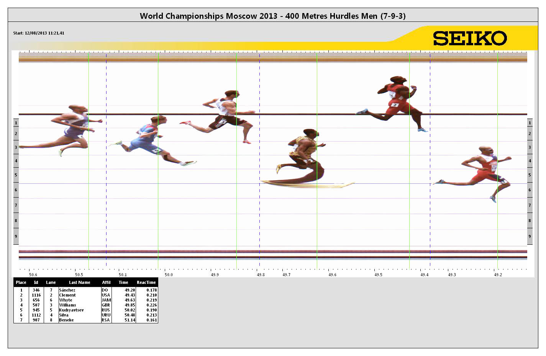Click the 50.6 time axis label
Image resolution: width=546 pixels, height=356 pixels.
33,275
